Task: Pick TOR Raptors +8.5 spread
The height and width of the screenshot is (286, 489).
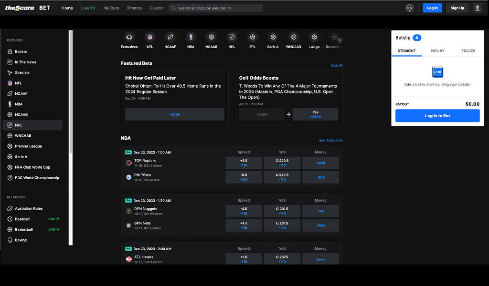Action: pyautogui.click(x=244, y=163)
